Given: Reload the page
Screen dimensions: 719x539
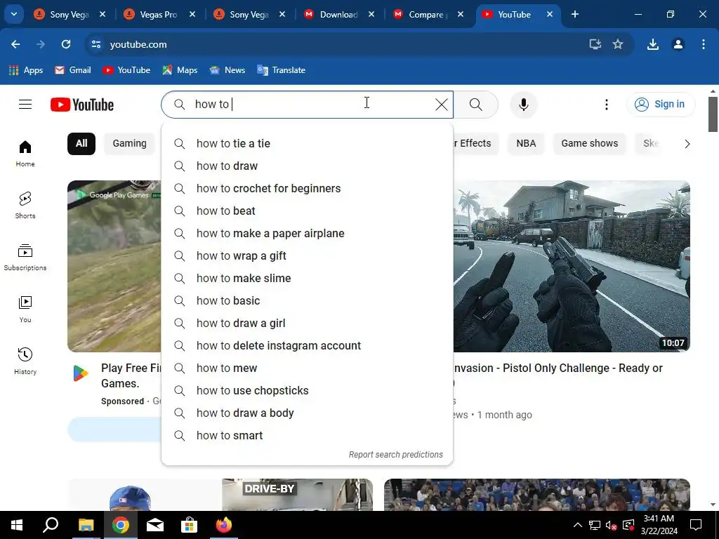Looking at the screenshot, I should [66, 44].
